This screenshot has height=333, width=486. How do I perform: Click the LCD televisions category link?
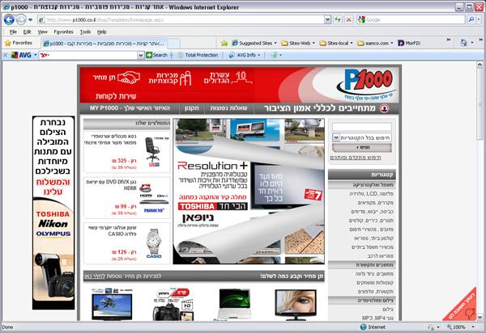(371, 193)
